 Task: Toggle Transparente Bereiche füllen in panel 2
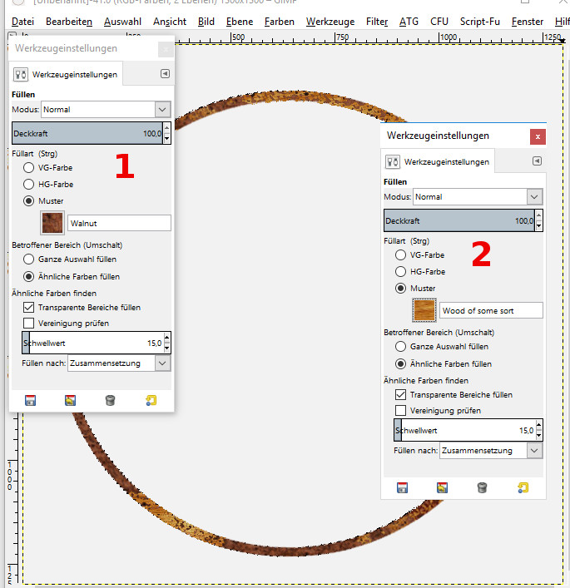tap(400, 395)
